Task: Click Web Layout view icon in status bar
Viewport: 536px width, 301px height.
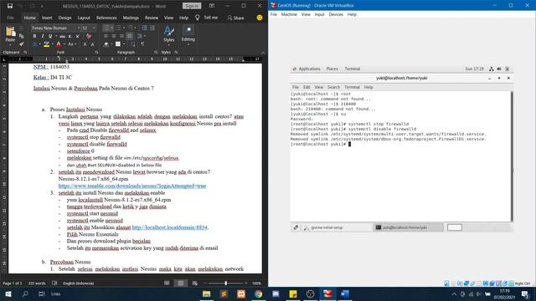Action: pos(194,283)
